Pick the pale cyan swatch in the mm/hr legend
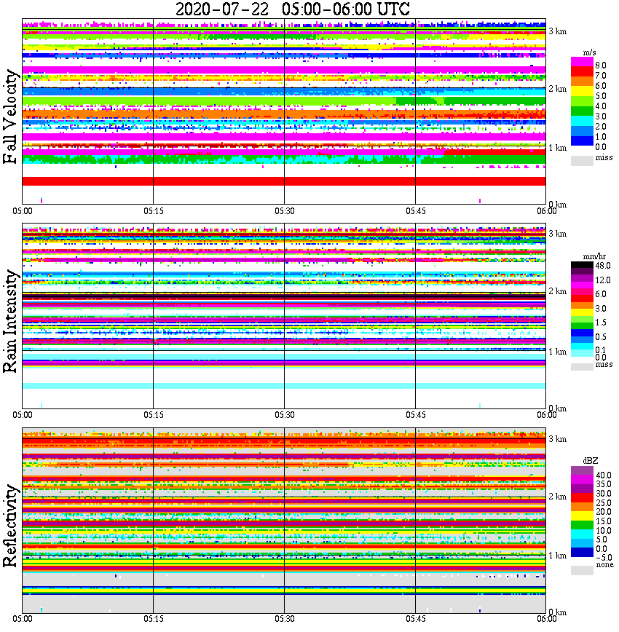This screenshot has width=619, height=632. pyautogui.click(x=582, y=353)
